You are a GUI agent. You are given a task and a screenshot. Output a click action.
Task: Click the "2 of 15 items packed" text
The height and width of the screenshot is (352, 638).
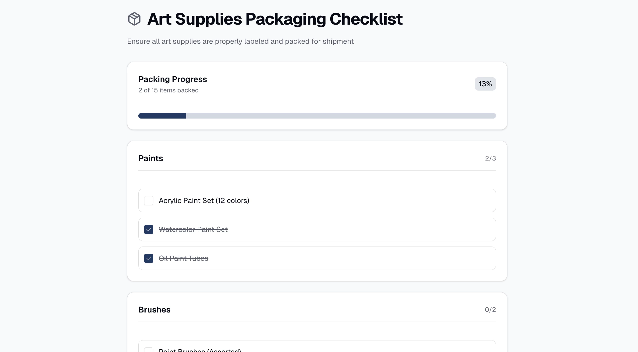pyautogui.click(x=168, y=90)
